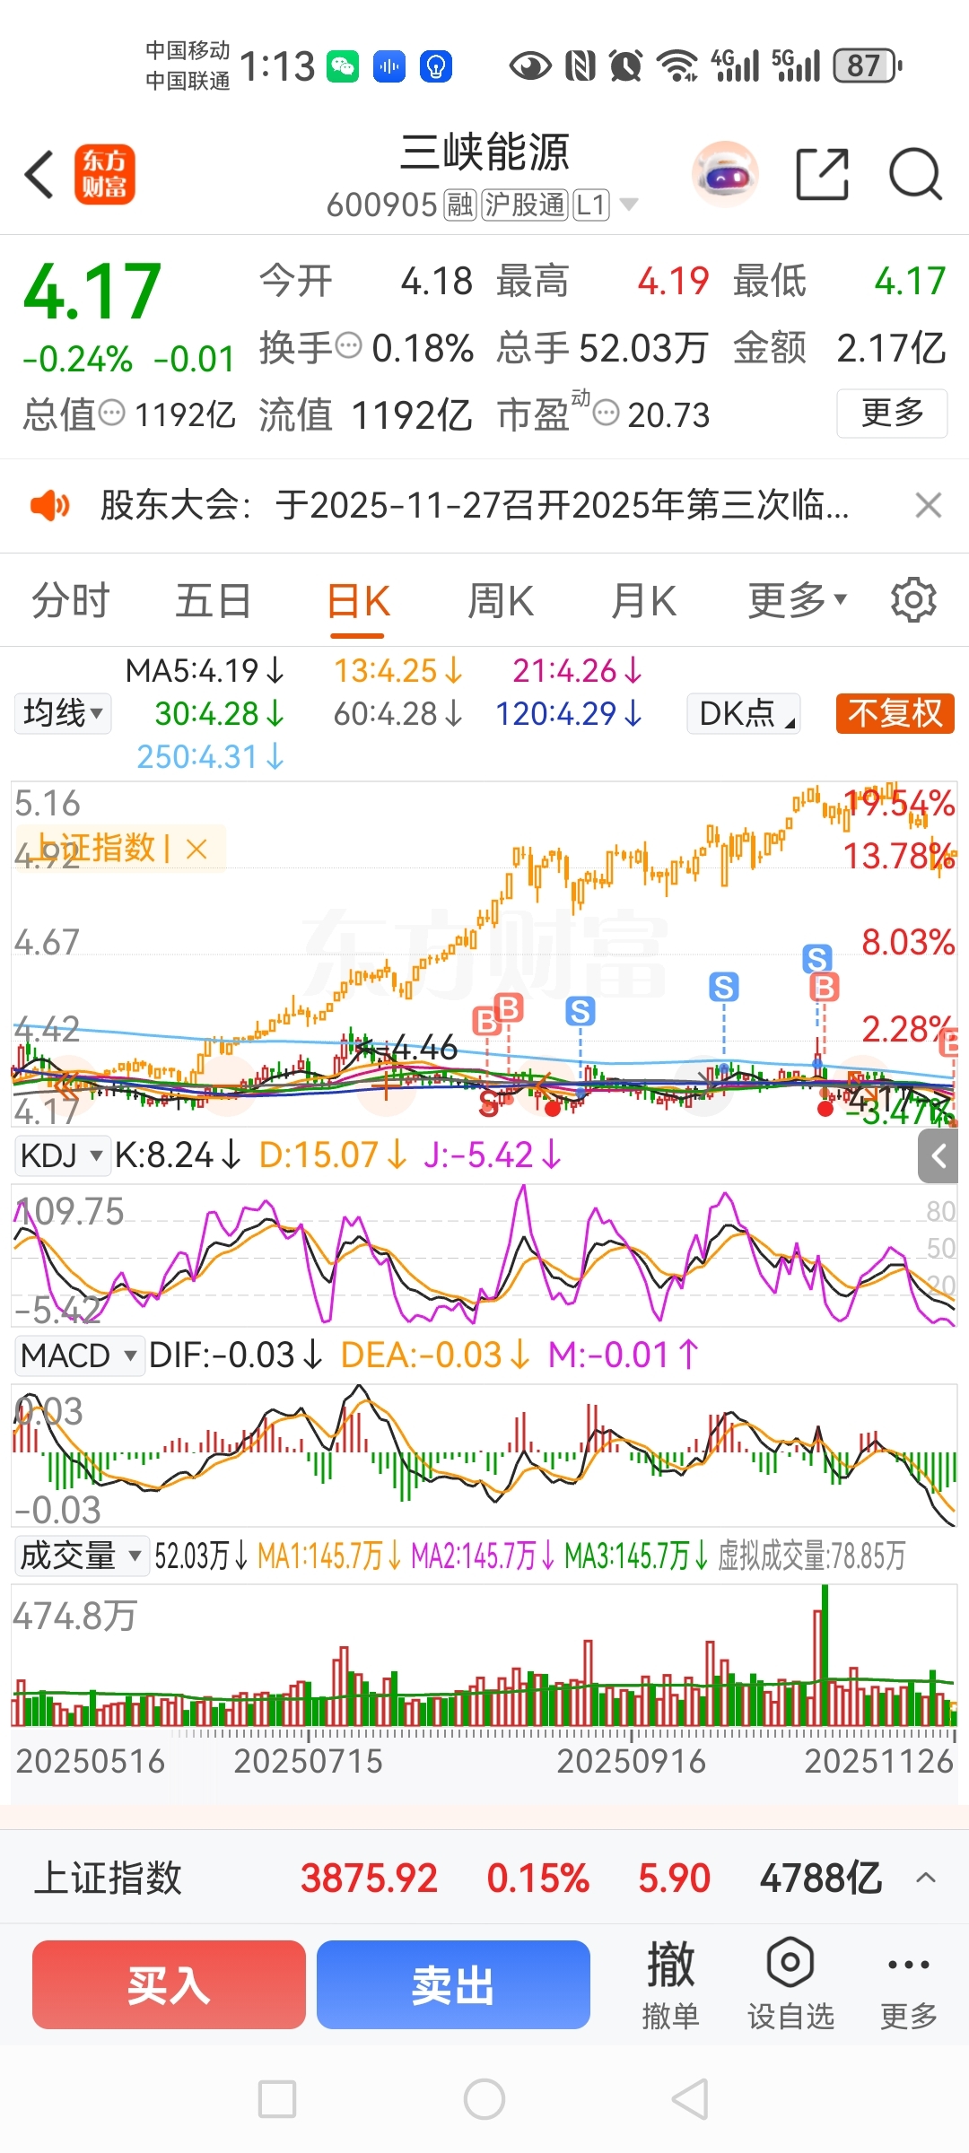This screenshot has width=969, height=2153.
Task: Tap the 撤单 cancel order button
Action: click(670, 1984)
